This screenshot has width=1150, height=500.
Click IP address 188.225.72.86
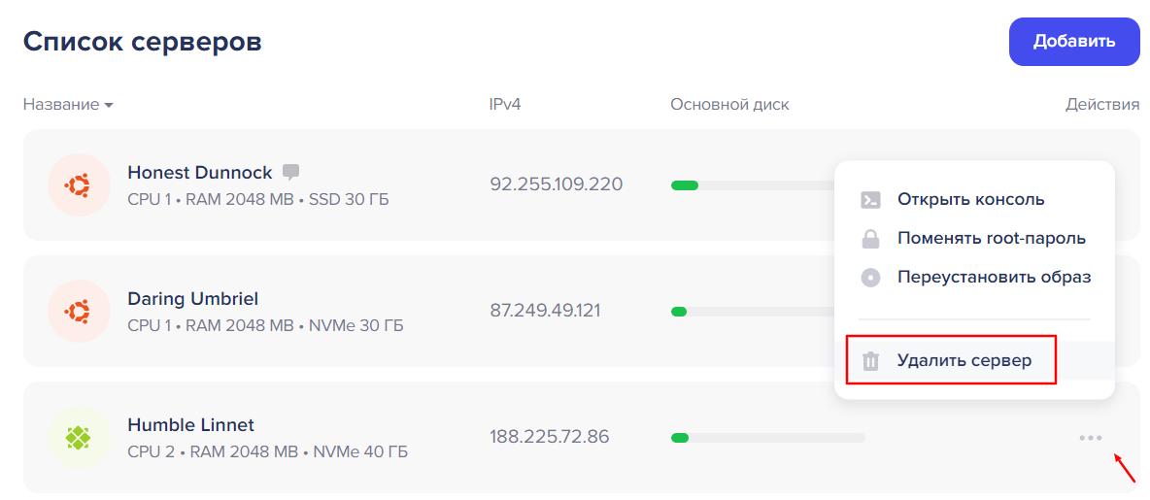coord(550,437)
